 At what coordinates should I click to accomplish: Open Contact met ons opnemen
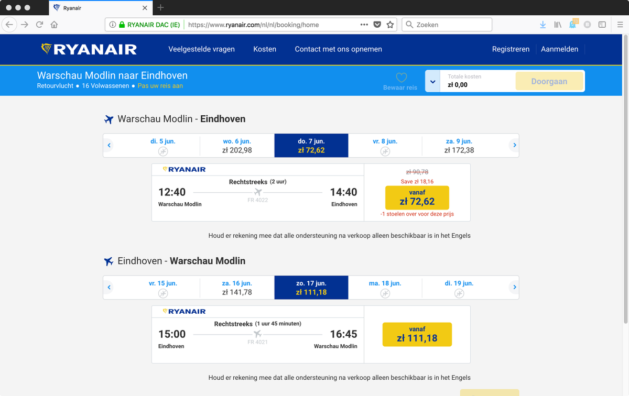pyautogui.click(x=339, y=49)
